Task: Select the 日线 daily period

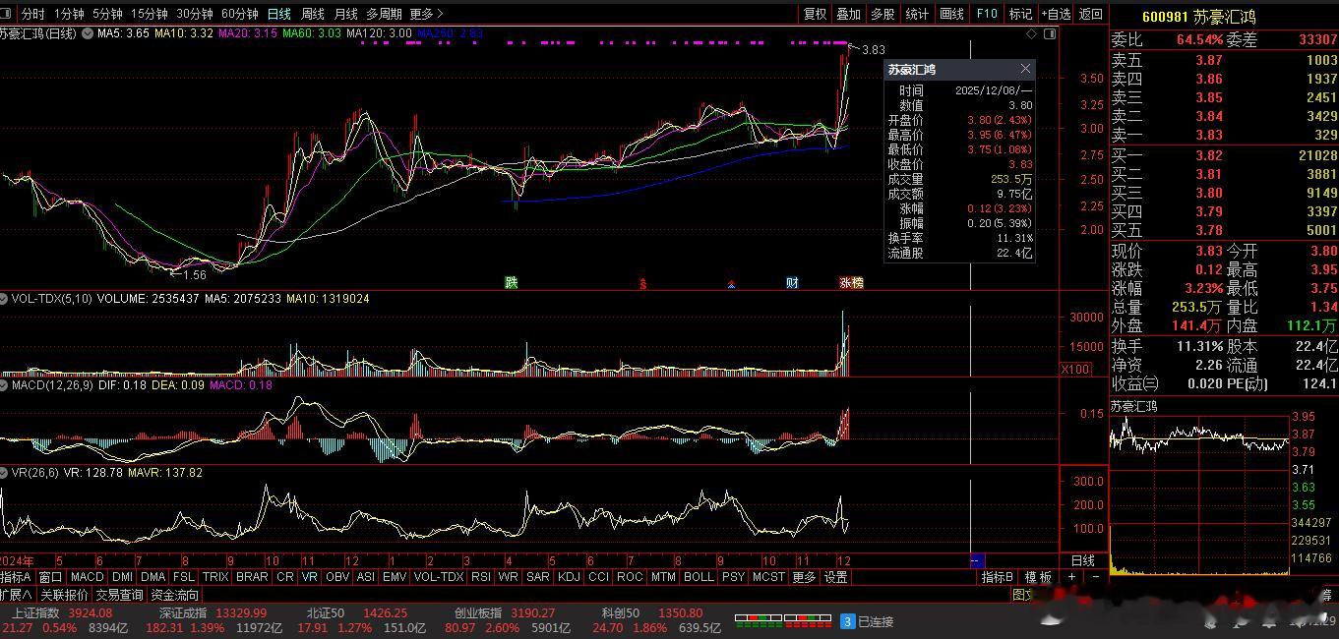Action: pos(279,14)
